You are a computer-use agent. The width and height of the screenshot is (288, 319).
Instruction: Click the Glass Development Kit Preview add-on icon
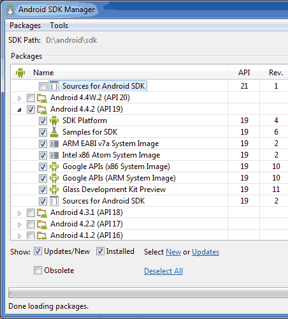point(54,189)
